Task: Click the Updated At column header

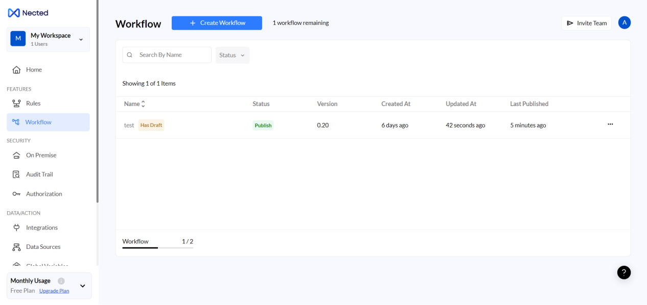Action: pyautogui.click(x=461, y=104)
